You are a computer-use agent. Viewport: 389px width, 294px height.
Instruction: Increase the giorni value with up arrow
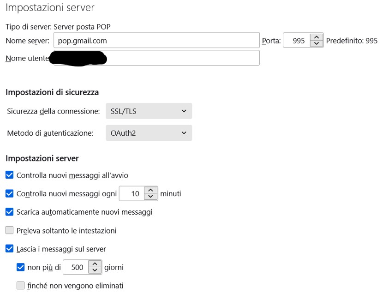point(95,264)
